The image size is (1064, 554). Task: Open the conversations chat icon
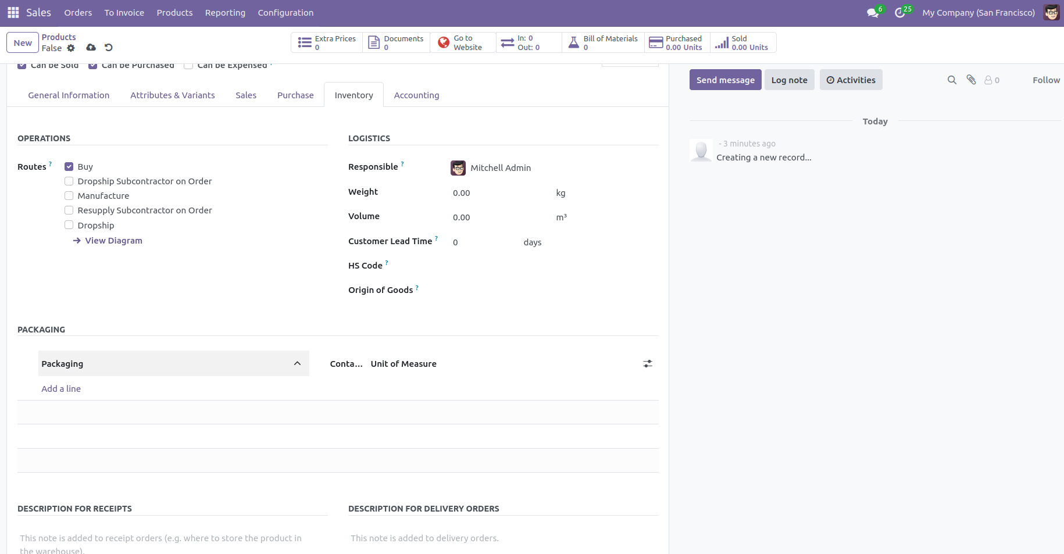point(872,13)
